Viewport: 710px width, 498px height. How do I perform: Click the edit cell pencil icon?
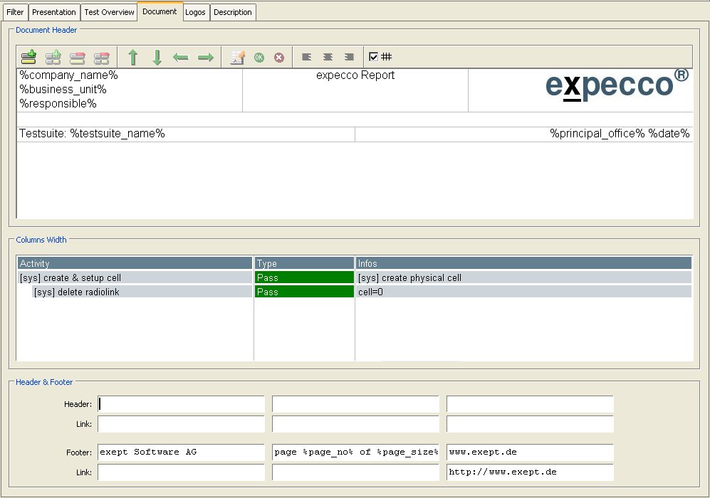pos(238,58)
